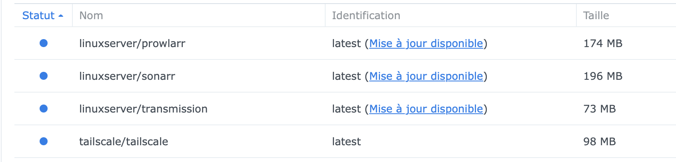Sort by the Identification column header

pyautogui.click(x=366, y=16)
